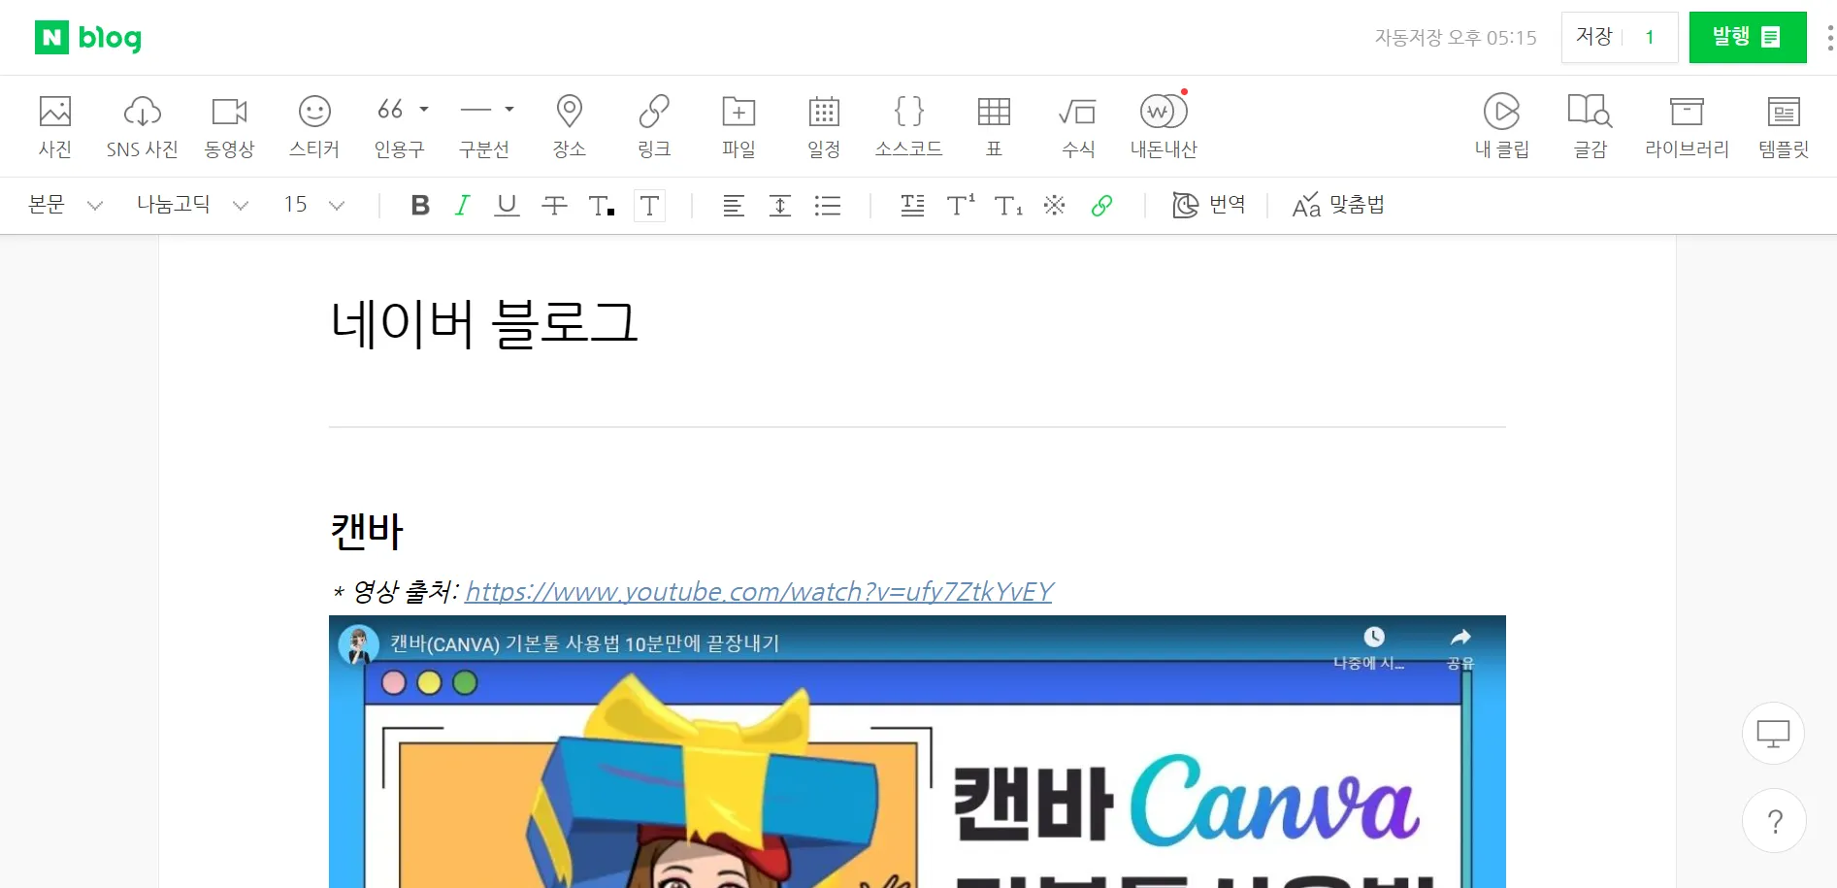Open the 번역 translation tool

click(x=1209, y=206)
